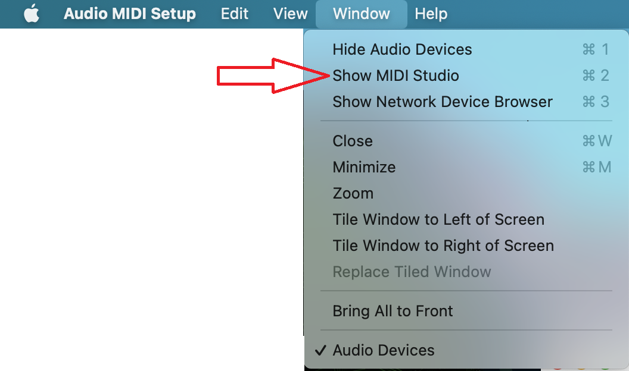Open the Help menu
The width and height of the screenshot is (629, 371).
(x=431, y=14)
